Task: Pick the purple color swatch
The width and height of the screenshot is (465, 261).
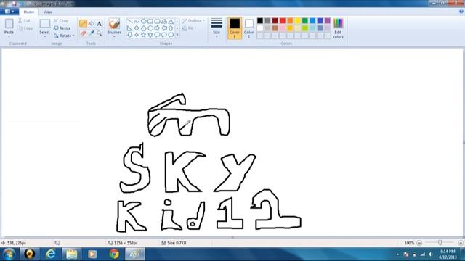Action: point(328,21)
